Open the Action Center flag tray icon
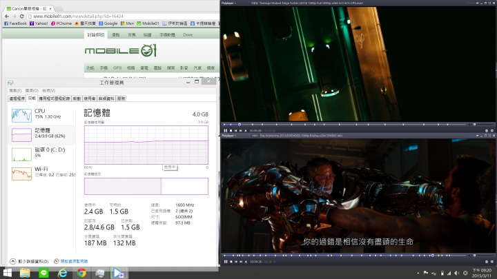Viewport: 497px width, 279px height. tap(426, 273)
